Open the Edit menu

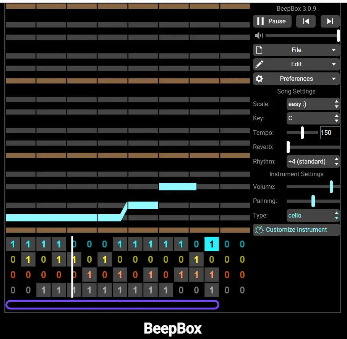point(296,64)
